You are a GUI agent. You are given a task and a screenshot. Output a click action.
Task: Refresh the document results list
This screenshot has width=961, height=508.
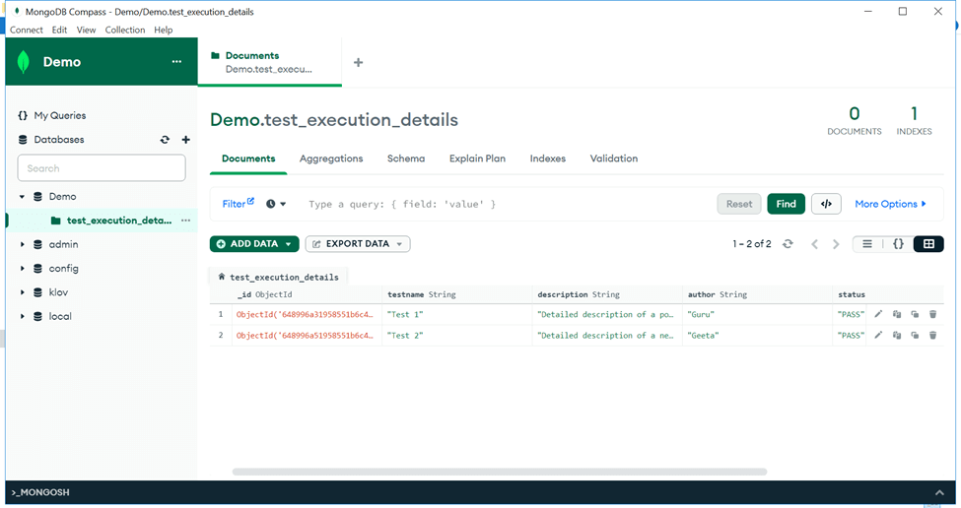[788, 244]
